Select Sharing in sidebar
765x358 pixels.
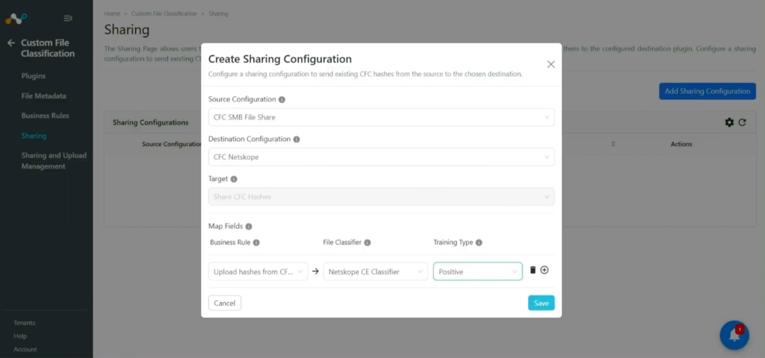pos(34,136)
